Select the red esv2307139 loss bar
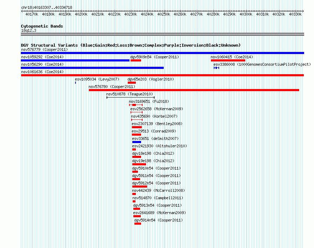 pyautogui.click(x=137, y=127)
